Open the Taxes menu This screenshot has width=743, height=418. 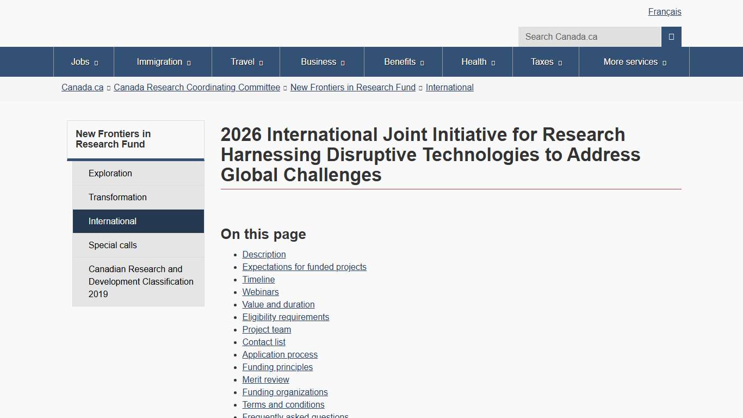pyautogui.click(x=545, y=62)
